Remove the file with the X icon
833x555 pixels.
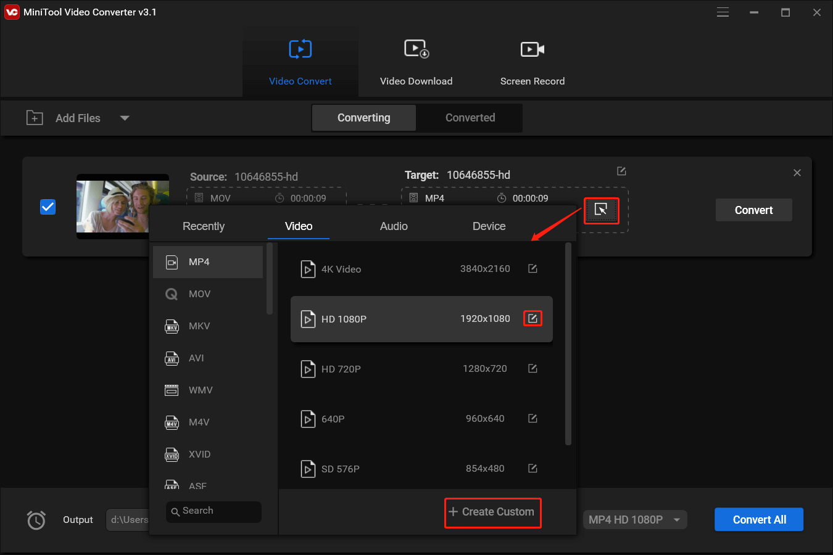click(797, 173)
